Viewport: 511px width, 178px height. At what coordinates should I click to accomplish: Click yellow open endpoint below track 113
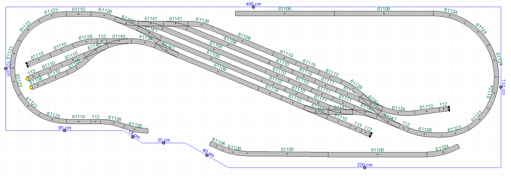[31, 87]
